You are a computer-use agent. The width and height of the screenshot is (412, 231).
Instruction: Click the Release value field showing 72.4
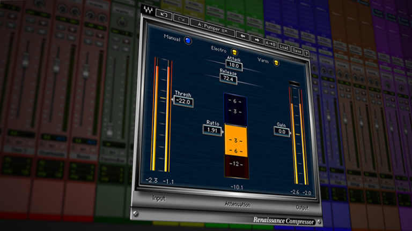tap(229, 78)
